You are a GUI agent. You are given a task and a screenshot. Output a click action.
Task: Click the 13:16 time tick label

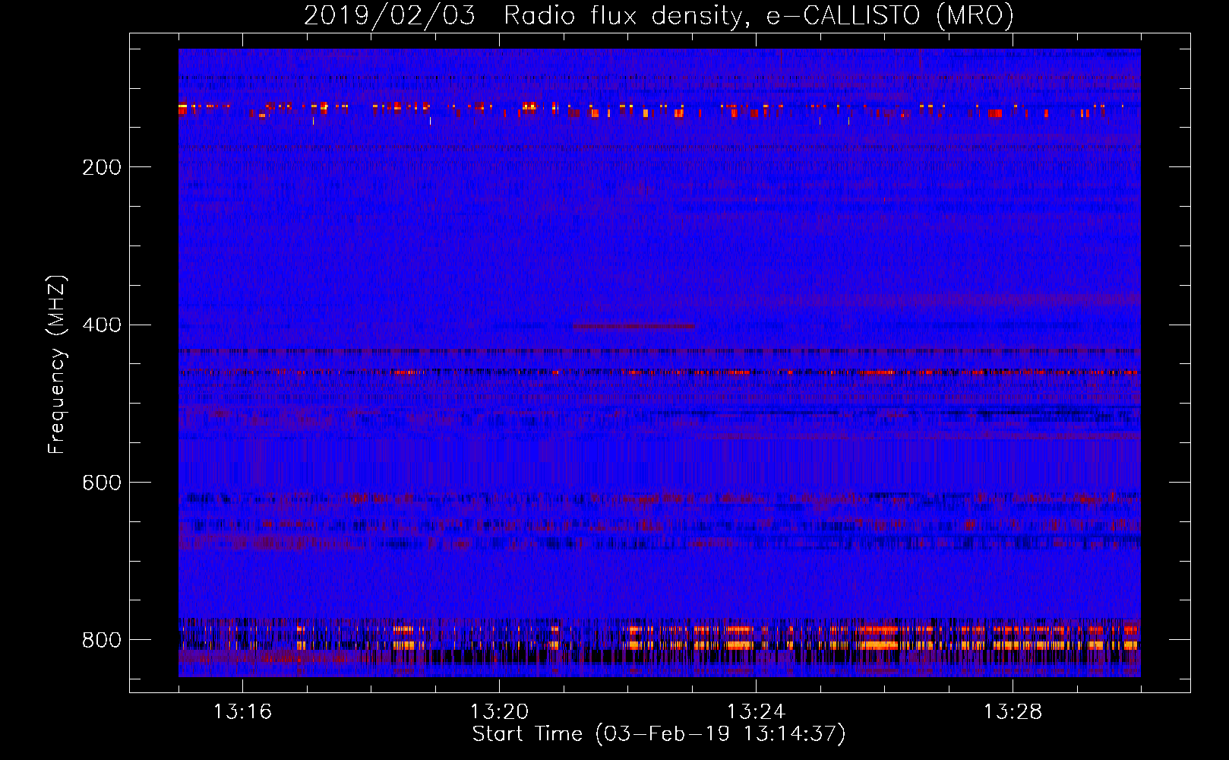(x=242, y=712)
